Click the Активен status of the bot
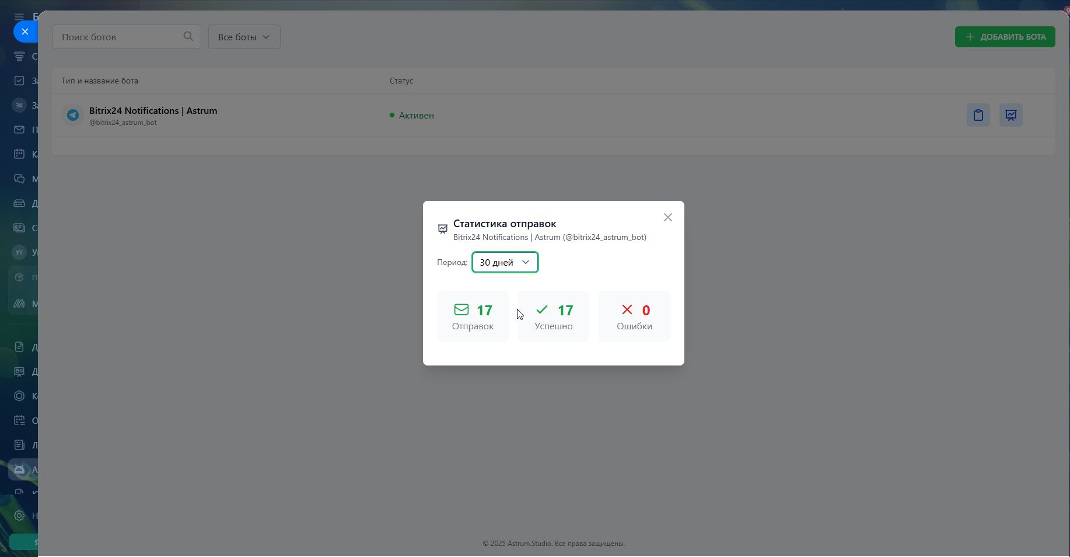 click(412, 116)
